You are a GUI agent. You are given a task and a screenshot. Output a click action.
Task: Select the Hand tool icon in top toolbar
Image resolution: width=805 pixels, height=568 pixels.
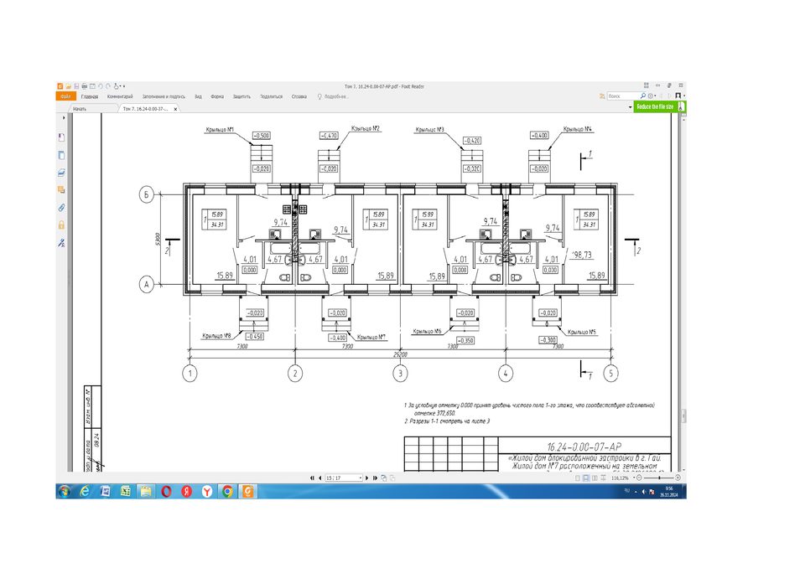click(116, 86)
